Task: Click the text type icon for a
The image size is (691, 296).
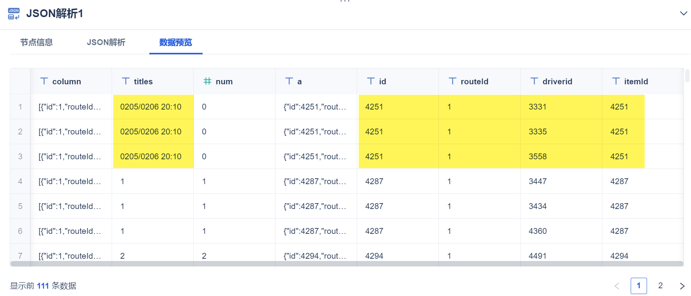Action: [x=289, y=81]
